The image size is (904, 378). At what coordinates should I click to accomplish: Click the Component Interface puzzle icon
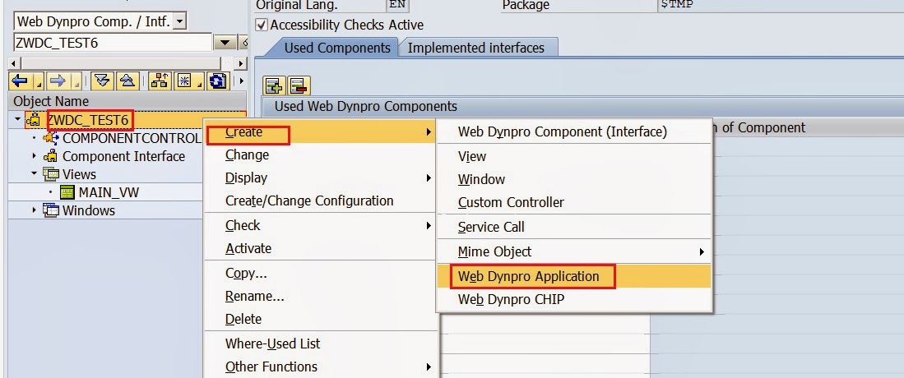(51, 156)
